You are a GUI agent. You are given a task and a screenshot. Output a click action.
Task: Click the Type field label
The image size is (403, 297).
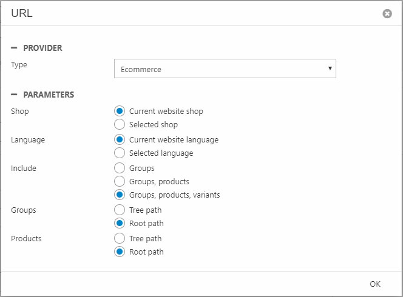point(19,65)
